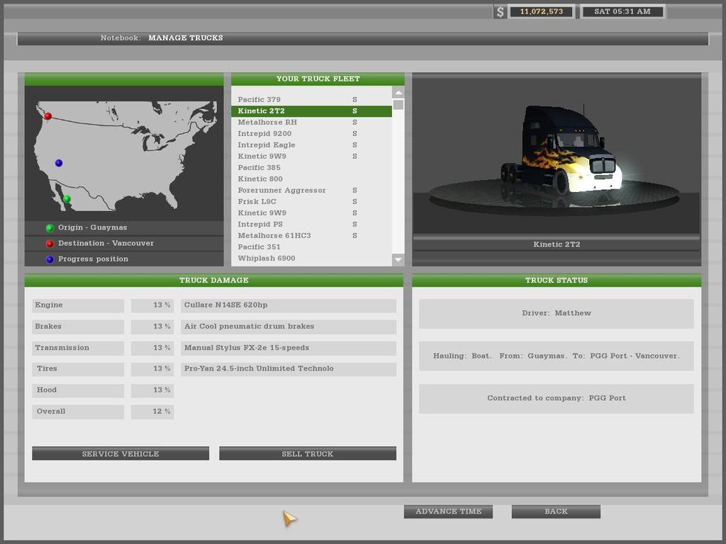
Task: Click the dollar sign money icon
Action: [500, 12]
